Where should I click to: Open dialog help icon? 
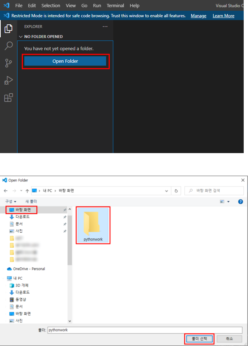click(x=240, y=202)
